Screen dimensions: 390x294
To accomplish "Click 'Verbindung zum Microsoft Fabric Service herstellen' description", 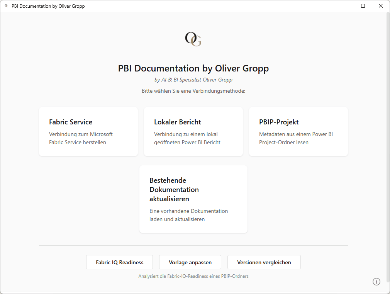I will (x=81, y=138).
